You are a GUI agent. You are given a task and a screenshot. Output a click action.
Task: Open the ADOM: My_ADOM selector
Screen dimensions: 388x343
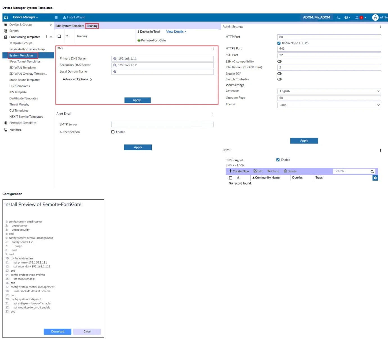click(x=316, y=17)
